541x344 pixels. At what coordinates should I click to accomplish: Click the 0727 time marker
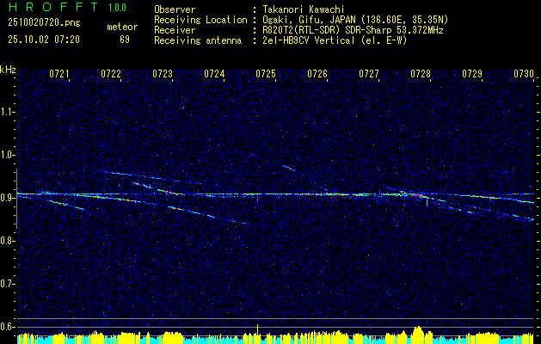click(369, 74)
